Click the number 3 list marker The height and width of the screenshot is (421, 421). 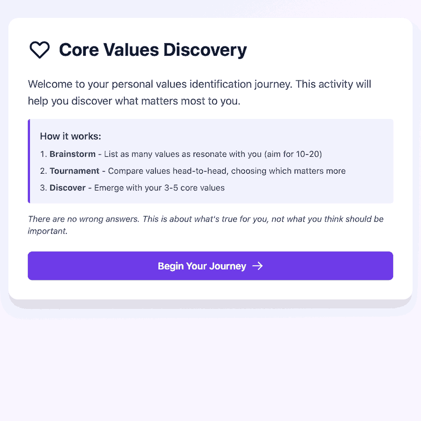pyautogui.click(x=43, y=188)
